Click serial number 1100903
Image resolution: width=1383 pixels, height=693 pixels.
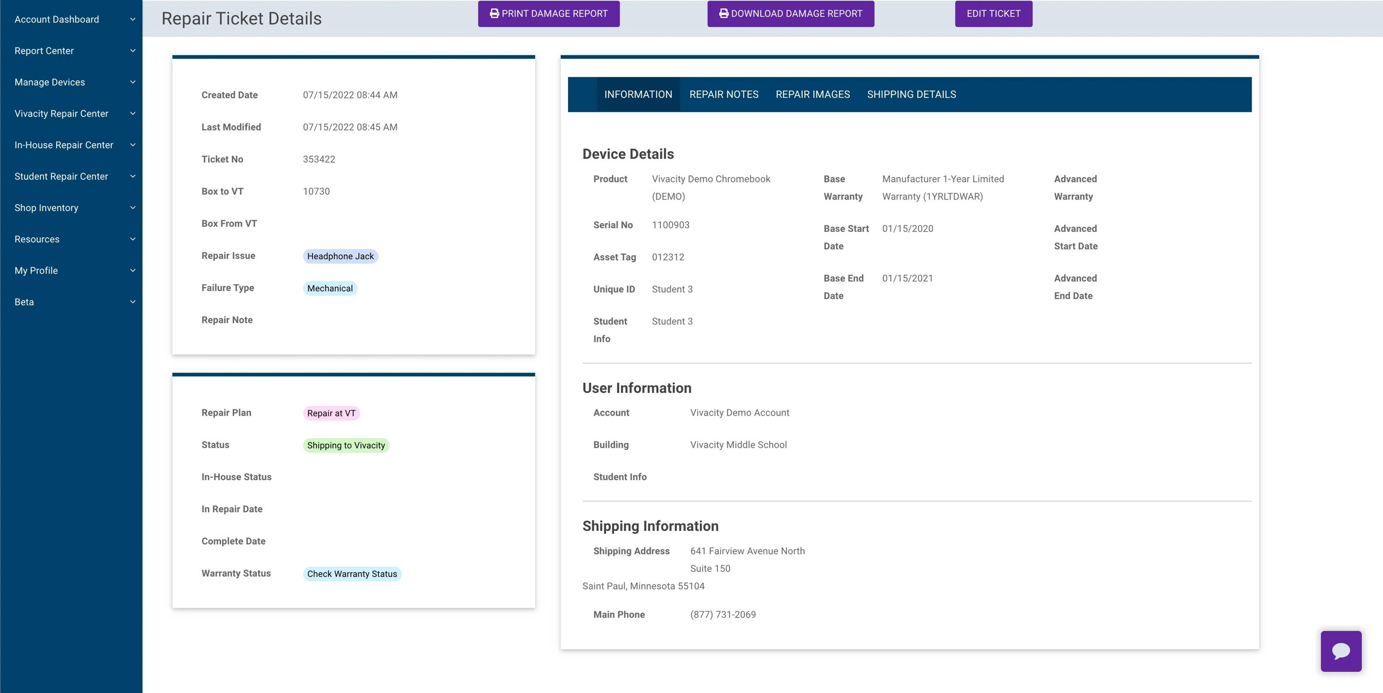(x=671, y=225)
